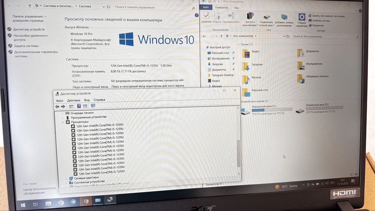Select Локальный диск (C:) drive
This screenshot has width=375, height=211.
tap(266, 111)
